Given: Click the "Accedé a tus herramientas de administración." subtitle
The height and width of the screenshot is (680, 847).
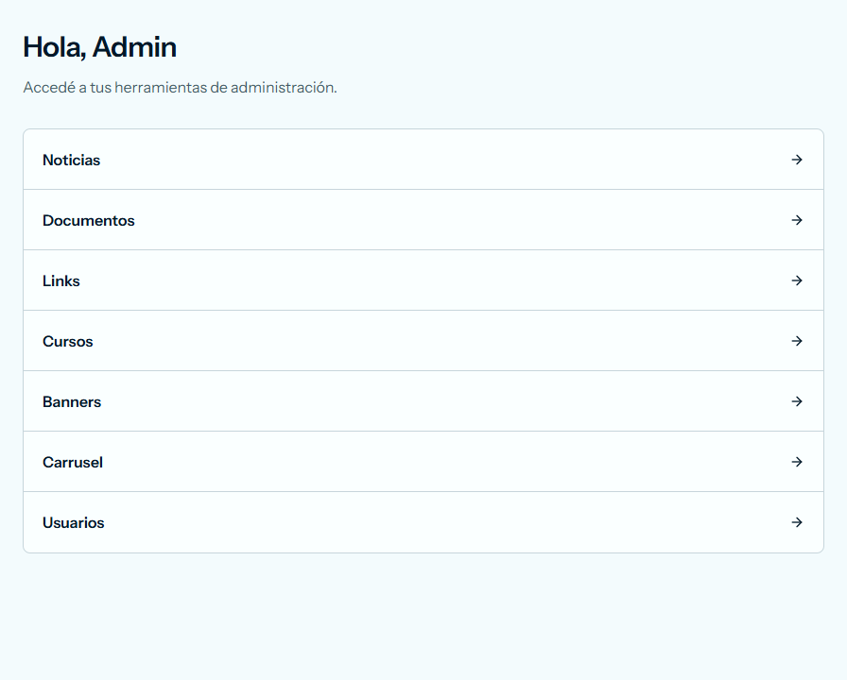Looking at the screenshot, I should [180, 88].
